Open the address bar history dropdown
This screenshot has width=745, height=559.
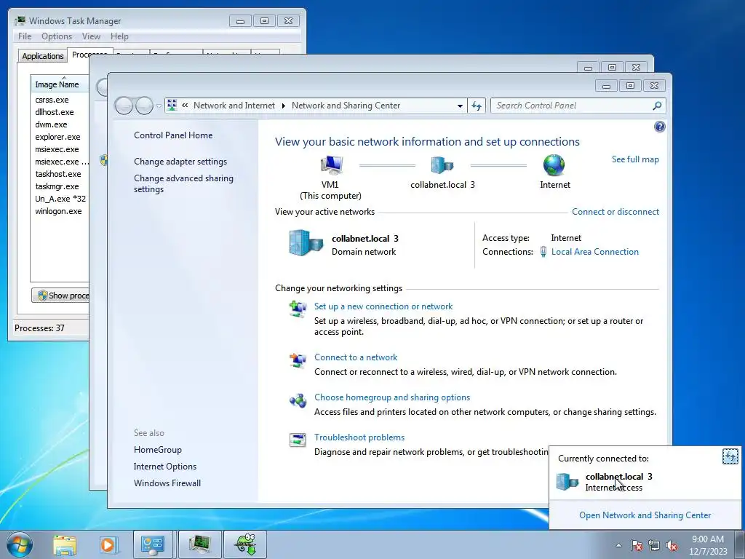click(x=460, y=106)
